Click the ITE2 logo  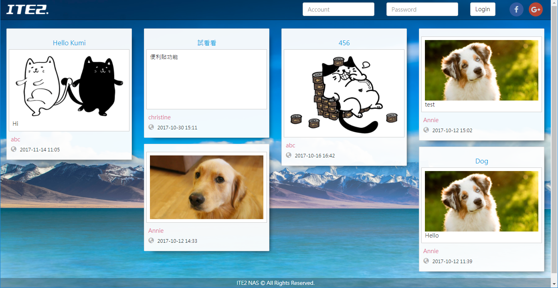27,9
